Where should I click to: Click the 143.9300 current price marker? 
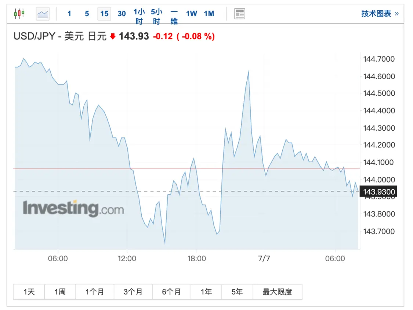[378, 192]
